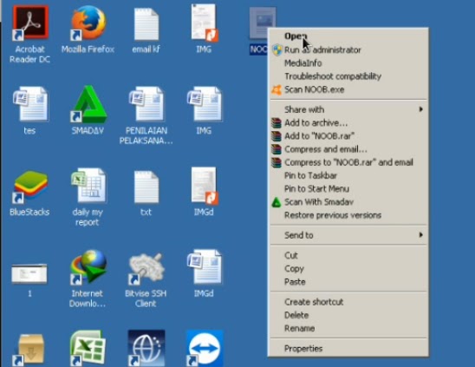
Task: Select the SMADAV shortcut icon
Action: [x=88, y=104]
